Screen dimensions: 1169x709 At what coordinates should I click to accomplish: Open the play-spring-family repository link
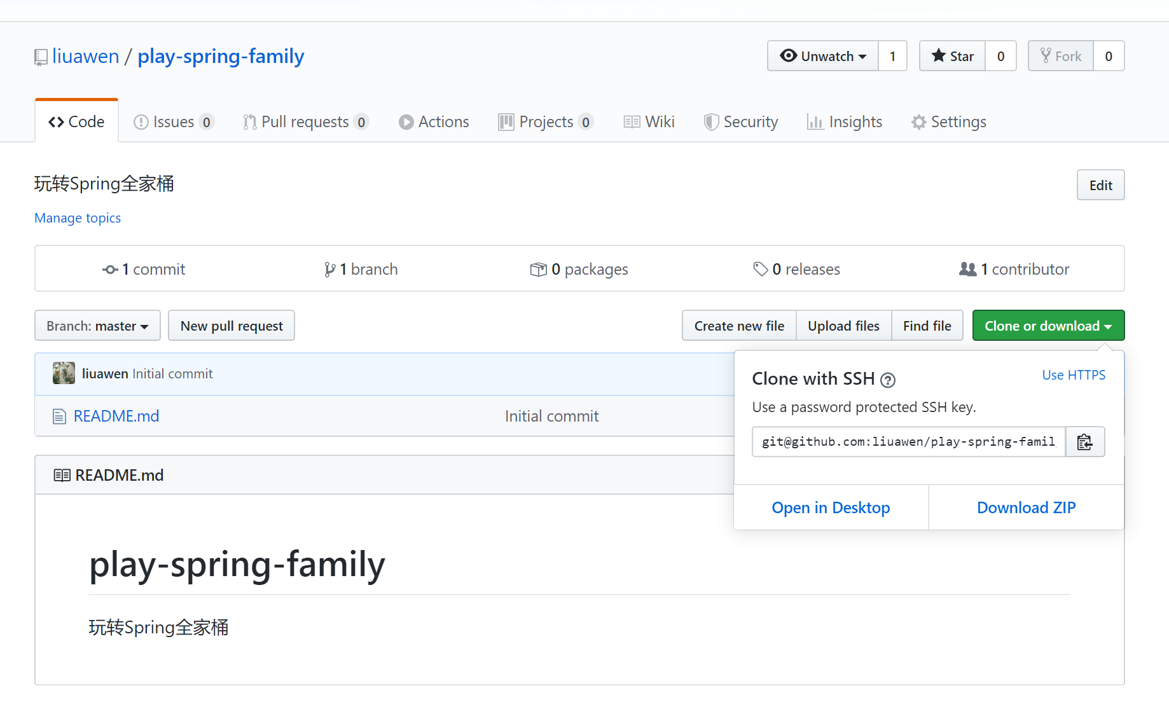221,56
